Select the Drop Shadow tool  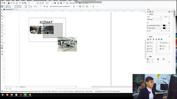pyautogui.click(x=2, y=46)
